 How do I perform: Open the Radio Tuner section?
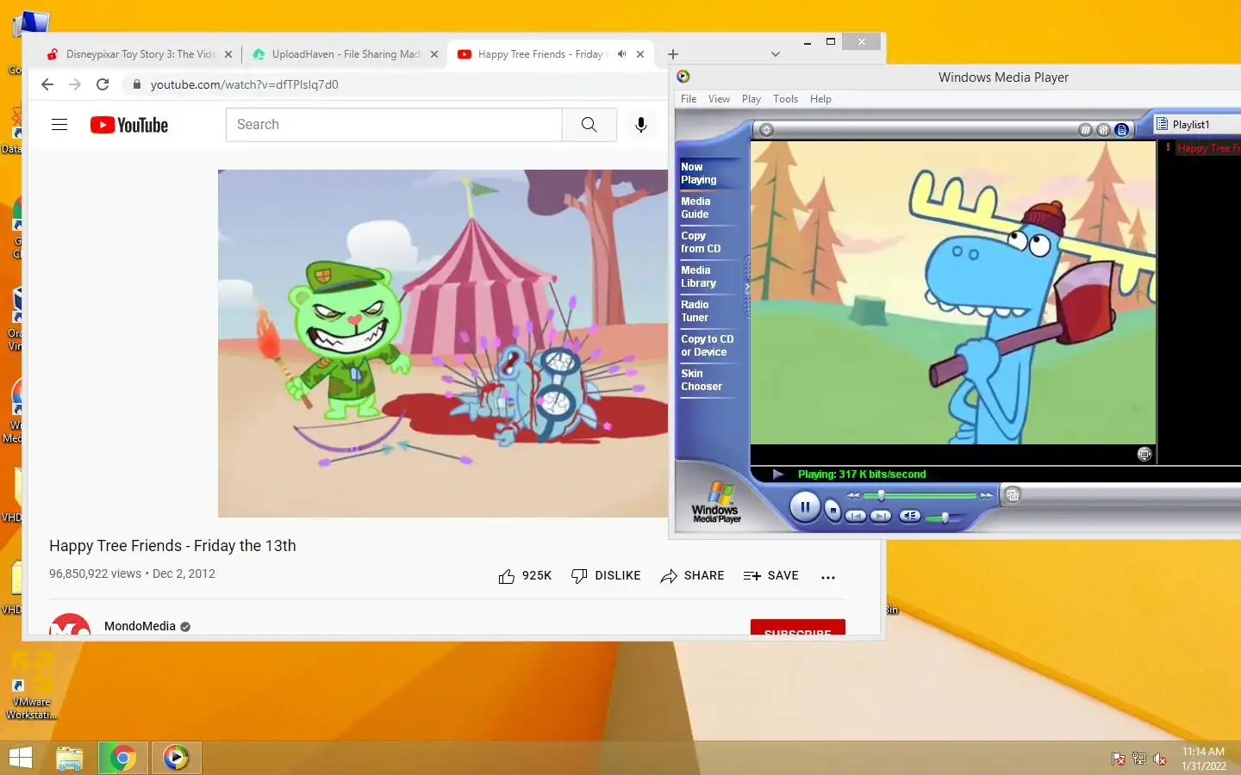point(709,311)
